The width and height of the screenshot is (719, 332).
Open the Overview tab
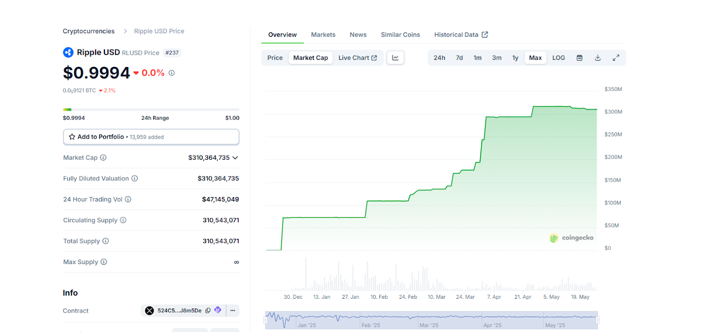283,35
